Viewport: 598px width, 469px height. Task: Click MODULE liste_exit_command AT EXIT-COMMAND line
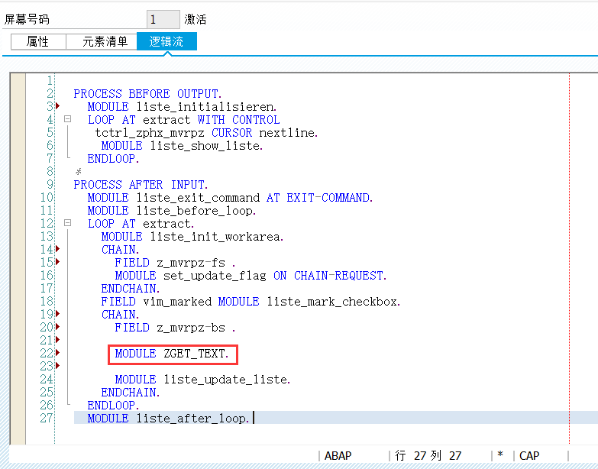point(230,198)
